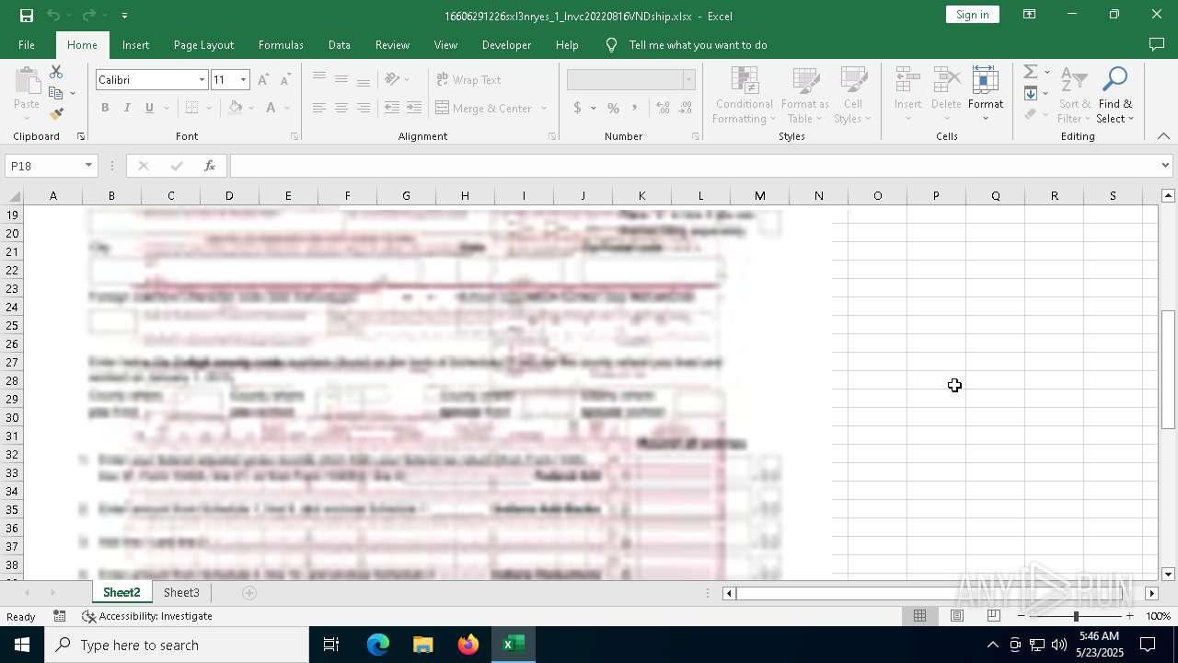
Task: Increase font size with the larger A icon
Action: click(263, 80)
